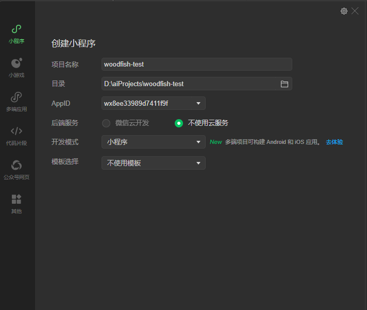Select 微信云开发 radio button

point(106,123)
